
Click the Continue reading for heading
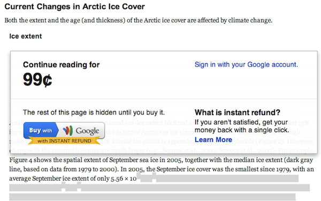tap(61, 65)
